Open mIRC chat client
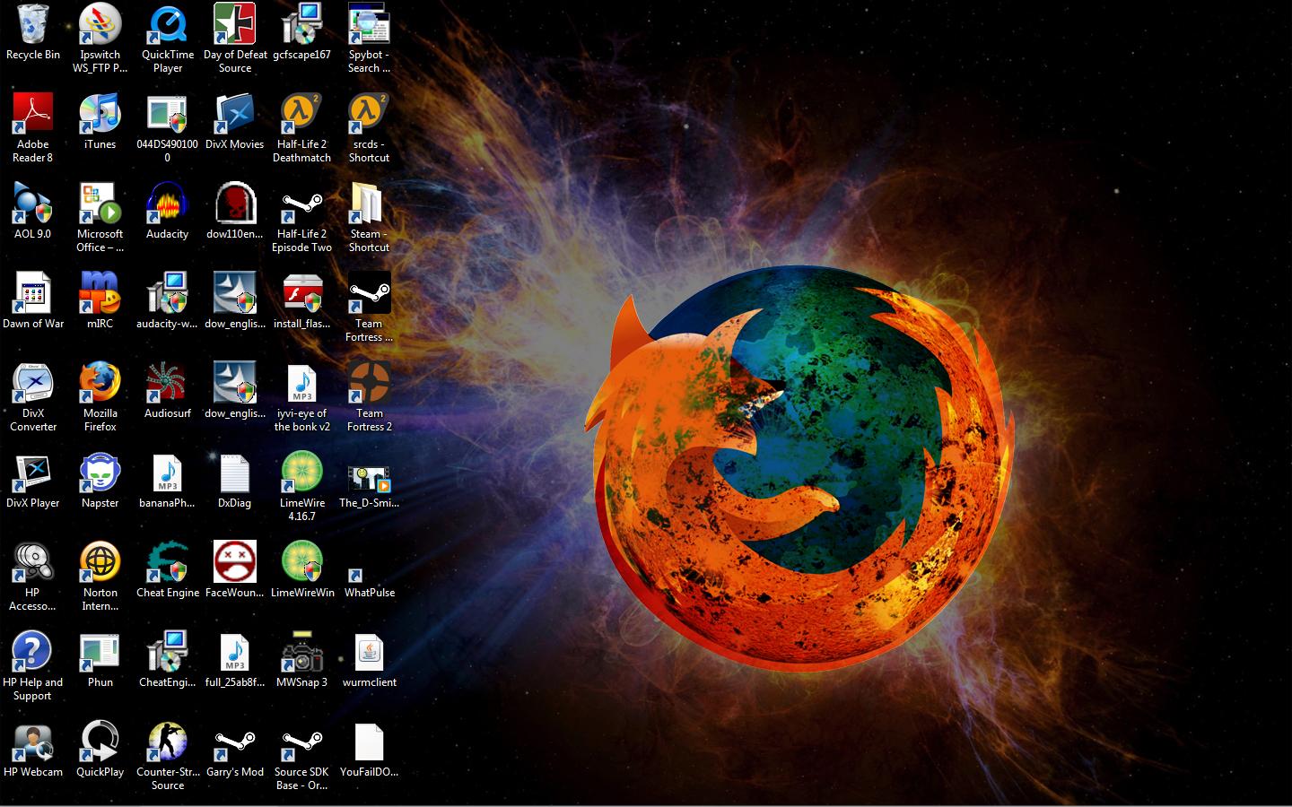This screenshot has height=807, width=1292. click(100, 296)
